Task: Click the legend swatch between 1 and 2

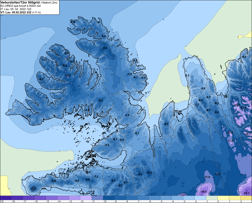Action: (235, 198)
